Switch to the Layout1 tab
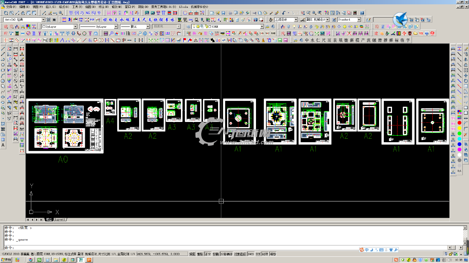The width and height of the screenshot is (469, 263). click(x=60, y=220)
